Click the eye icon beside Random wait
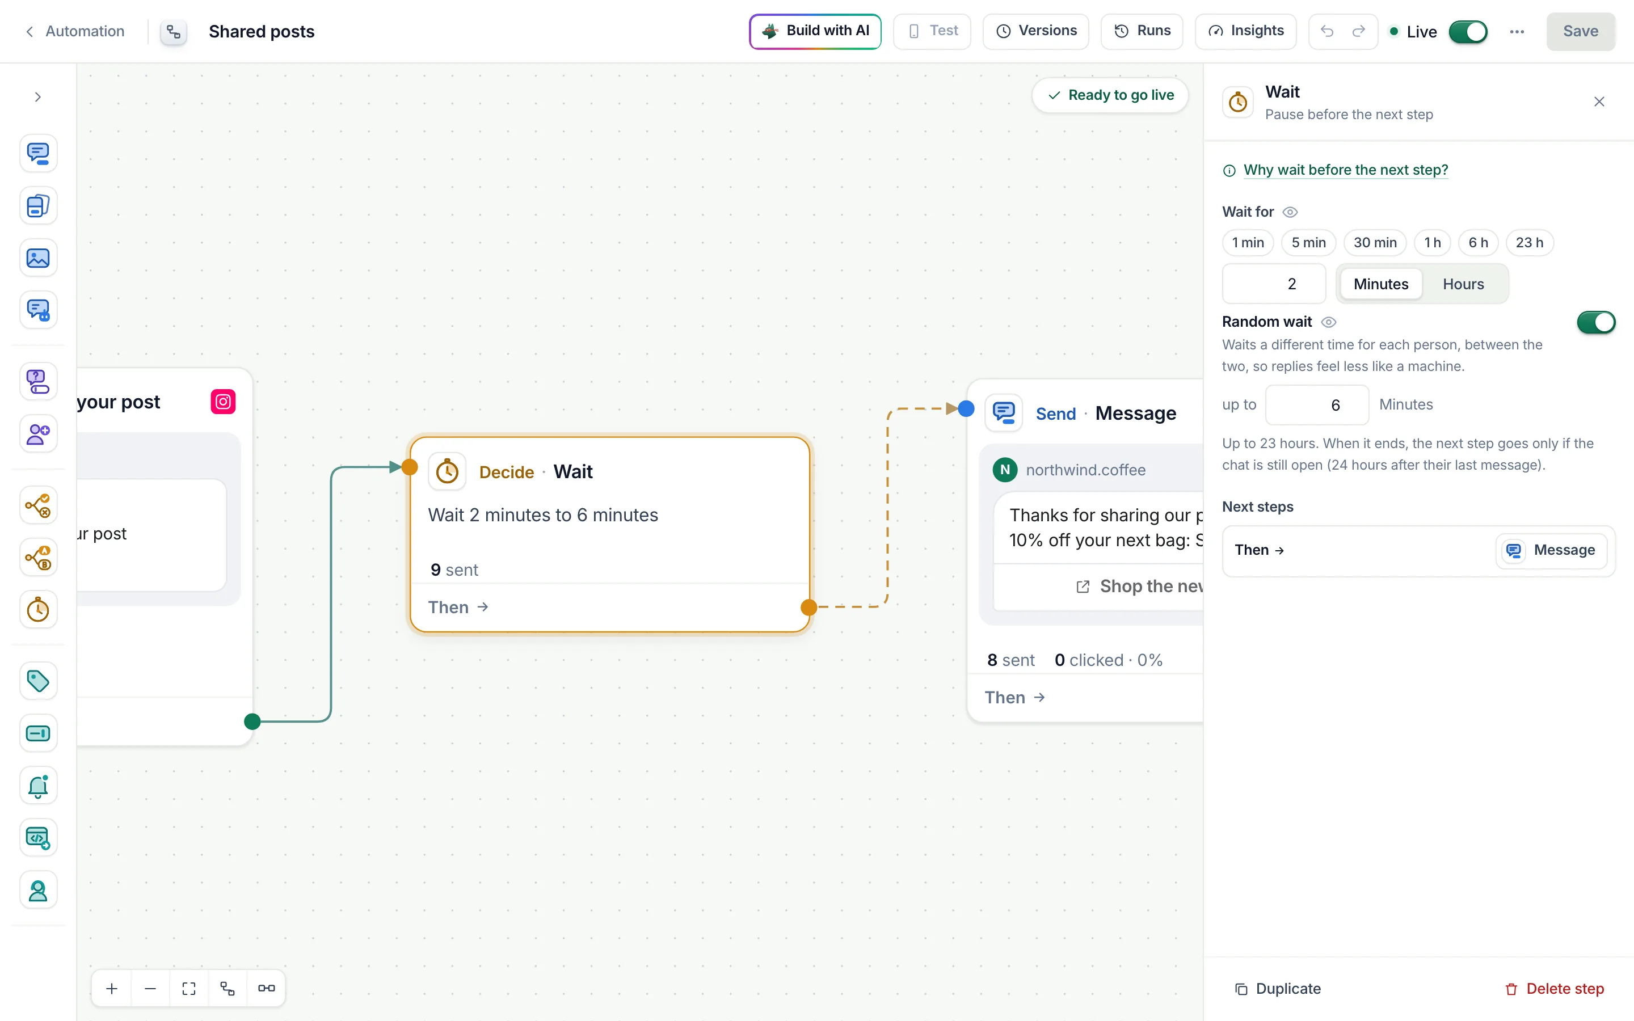1634x1021 pixels. (x=1328, y=322)
